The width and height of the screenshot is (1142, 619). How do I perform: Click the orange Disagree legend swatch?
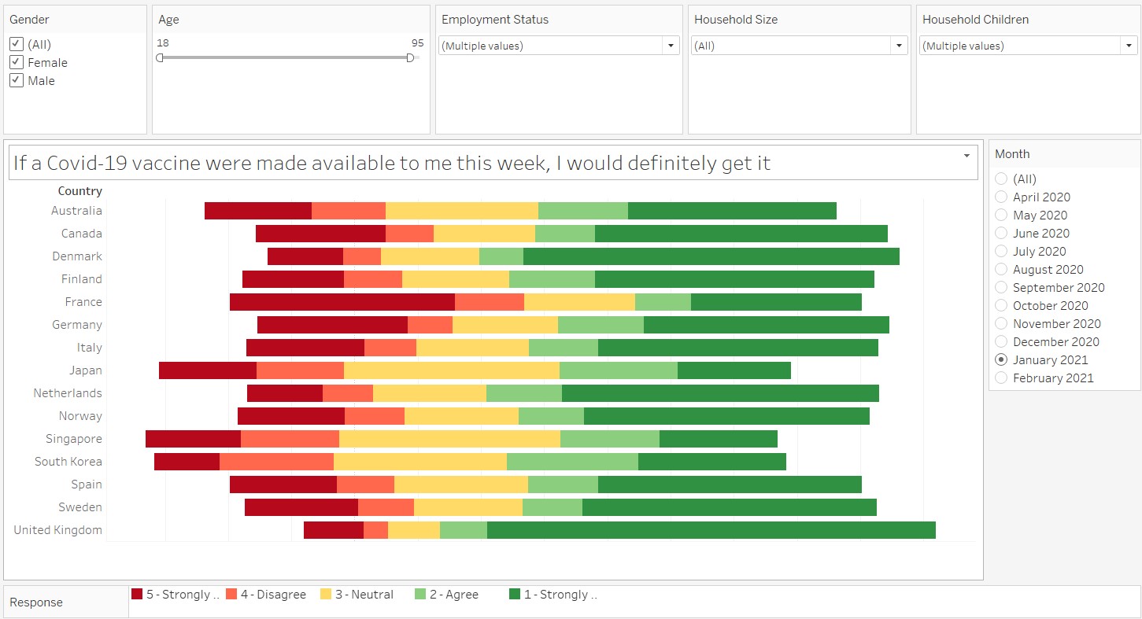point(231,595)
